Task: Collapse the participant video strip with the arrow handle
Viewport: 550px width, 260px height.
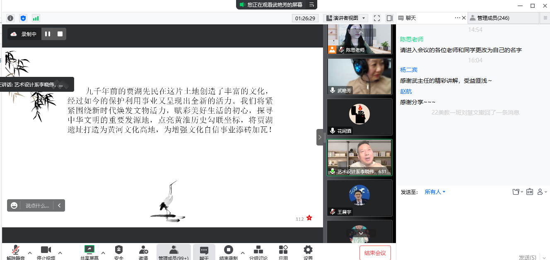Action: click(320, 137)
